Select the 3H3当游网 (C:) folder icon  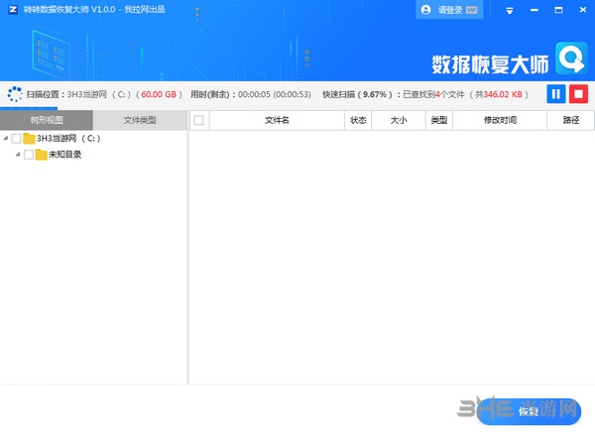(x=29, y=139)
